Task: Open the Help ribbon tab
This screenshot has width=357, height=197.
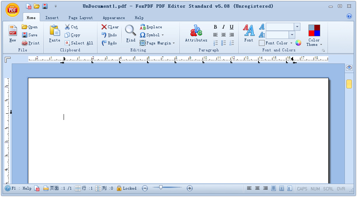Action: (139, 18)
